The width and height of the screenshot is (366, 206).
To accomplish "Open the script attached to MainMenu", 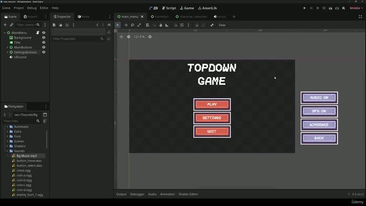I will [38, 33].
